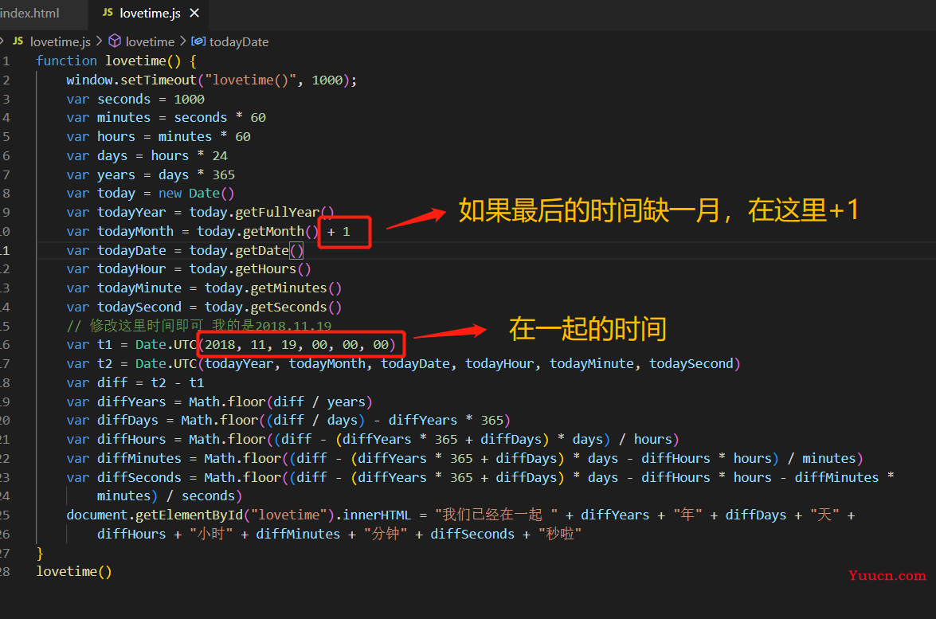Click the final 'lovetime()' call line

pos(74,573)
